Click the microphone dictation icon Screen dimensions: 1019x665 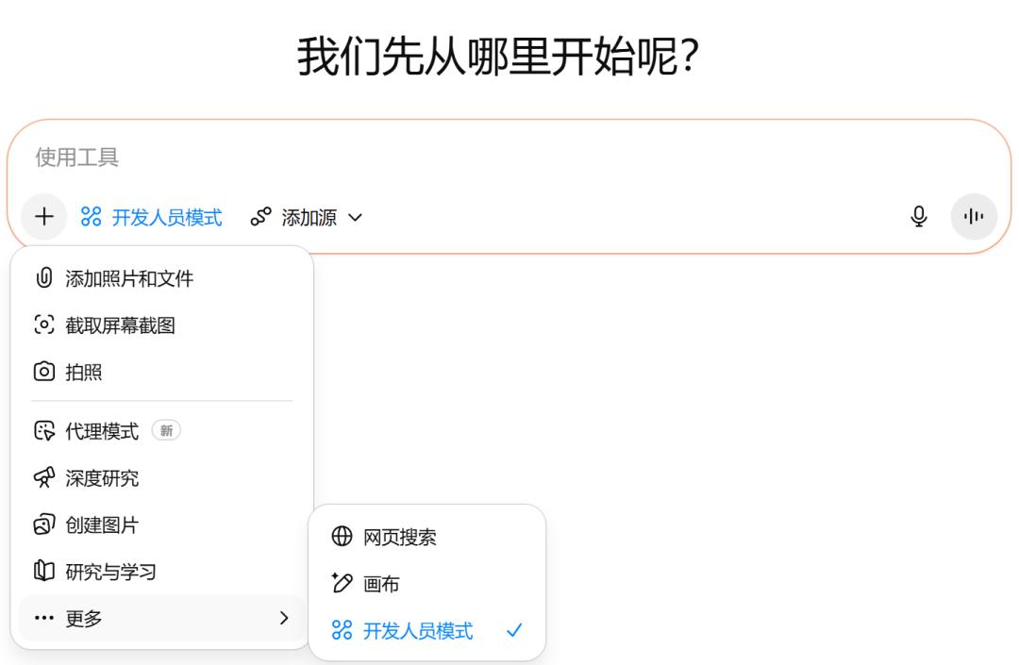click(919, 217)
